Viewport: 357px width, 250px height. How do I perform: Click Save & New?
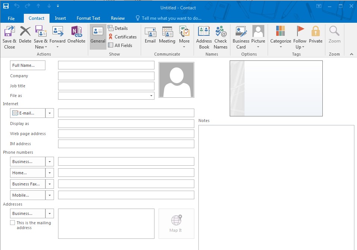click(41, 38)
